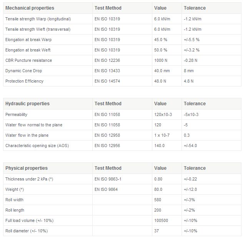Click the Elongation at break Weft label
The image size is (245, 240).
point(28,50)
